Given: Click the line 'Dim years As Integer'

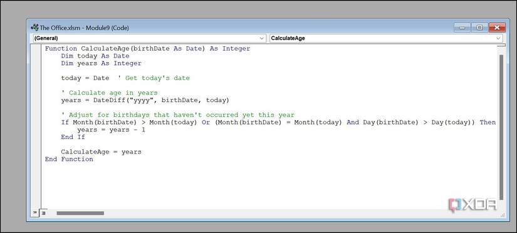Looking at the screenshot, I should click(102, 63).
